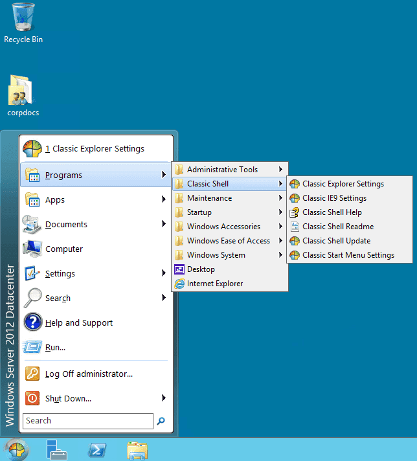Screen dimensions: 417x461
Task: Click the Help and Support label
Action: point(79,323)
